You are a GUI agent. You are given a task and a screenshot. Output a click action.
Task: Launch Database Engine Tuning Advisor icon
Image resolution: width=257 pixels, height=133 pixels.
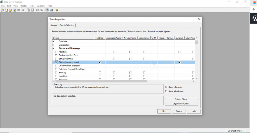click(x=47, y=10)
